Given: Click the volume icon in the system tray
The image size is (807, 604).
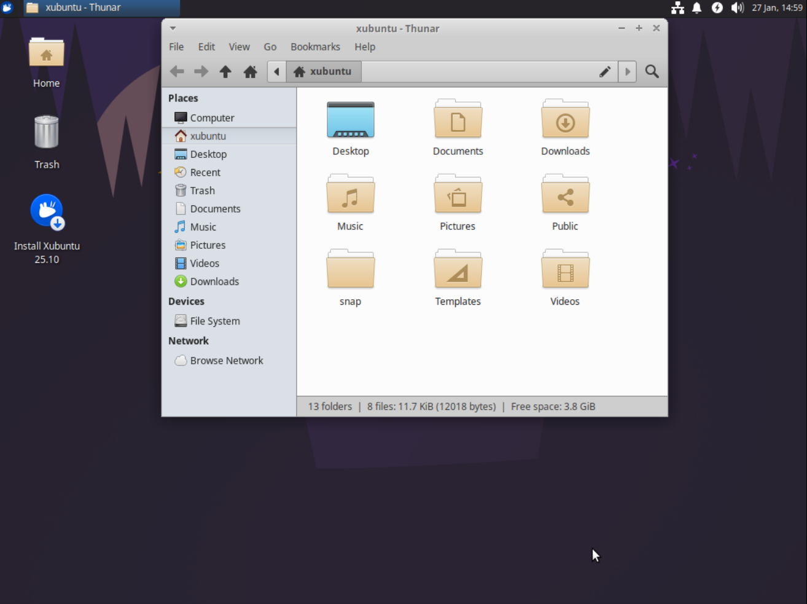Looking at the screenshot, I should pos(737,8).
